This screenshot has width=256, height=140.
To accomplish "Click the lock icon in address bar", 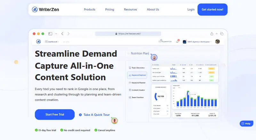I will pyautogui.click(x=116, y=34).
